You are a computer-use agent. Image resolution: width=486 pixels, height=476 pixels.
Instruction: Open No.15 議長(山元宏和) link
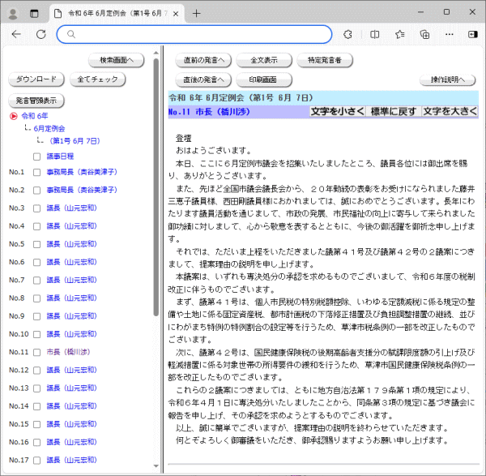point(71,424)
